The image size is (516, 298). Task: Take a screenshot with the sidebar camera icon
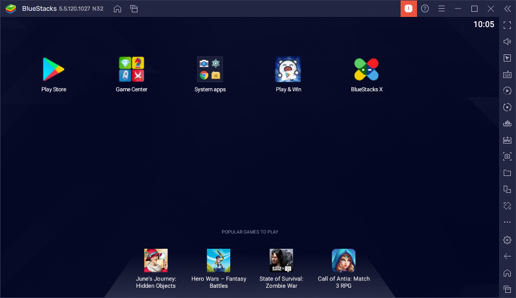[x=507, y=156]
